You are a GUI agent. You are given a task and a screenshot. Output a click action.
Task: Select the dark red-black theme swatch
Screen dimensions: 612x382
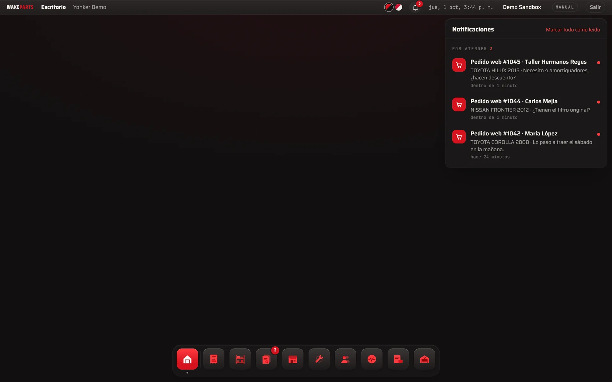(x=389, y=7)
